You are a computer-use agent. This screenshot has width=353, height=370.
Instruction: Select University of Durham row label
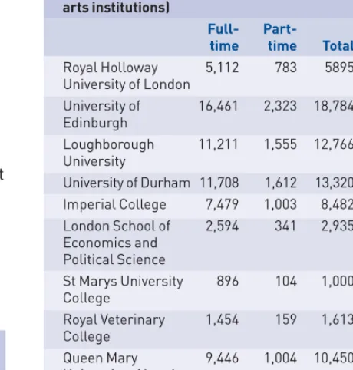[x=127, y=183]
